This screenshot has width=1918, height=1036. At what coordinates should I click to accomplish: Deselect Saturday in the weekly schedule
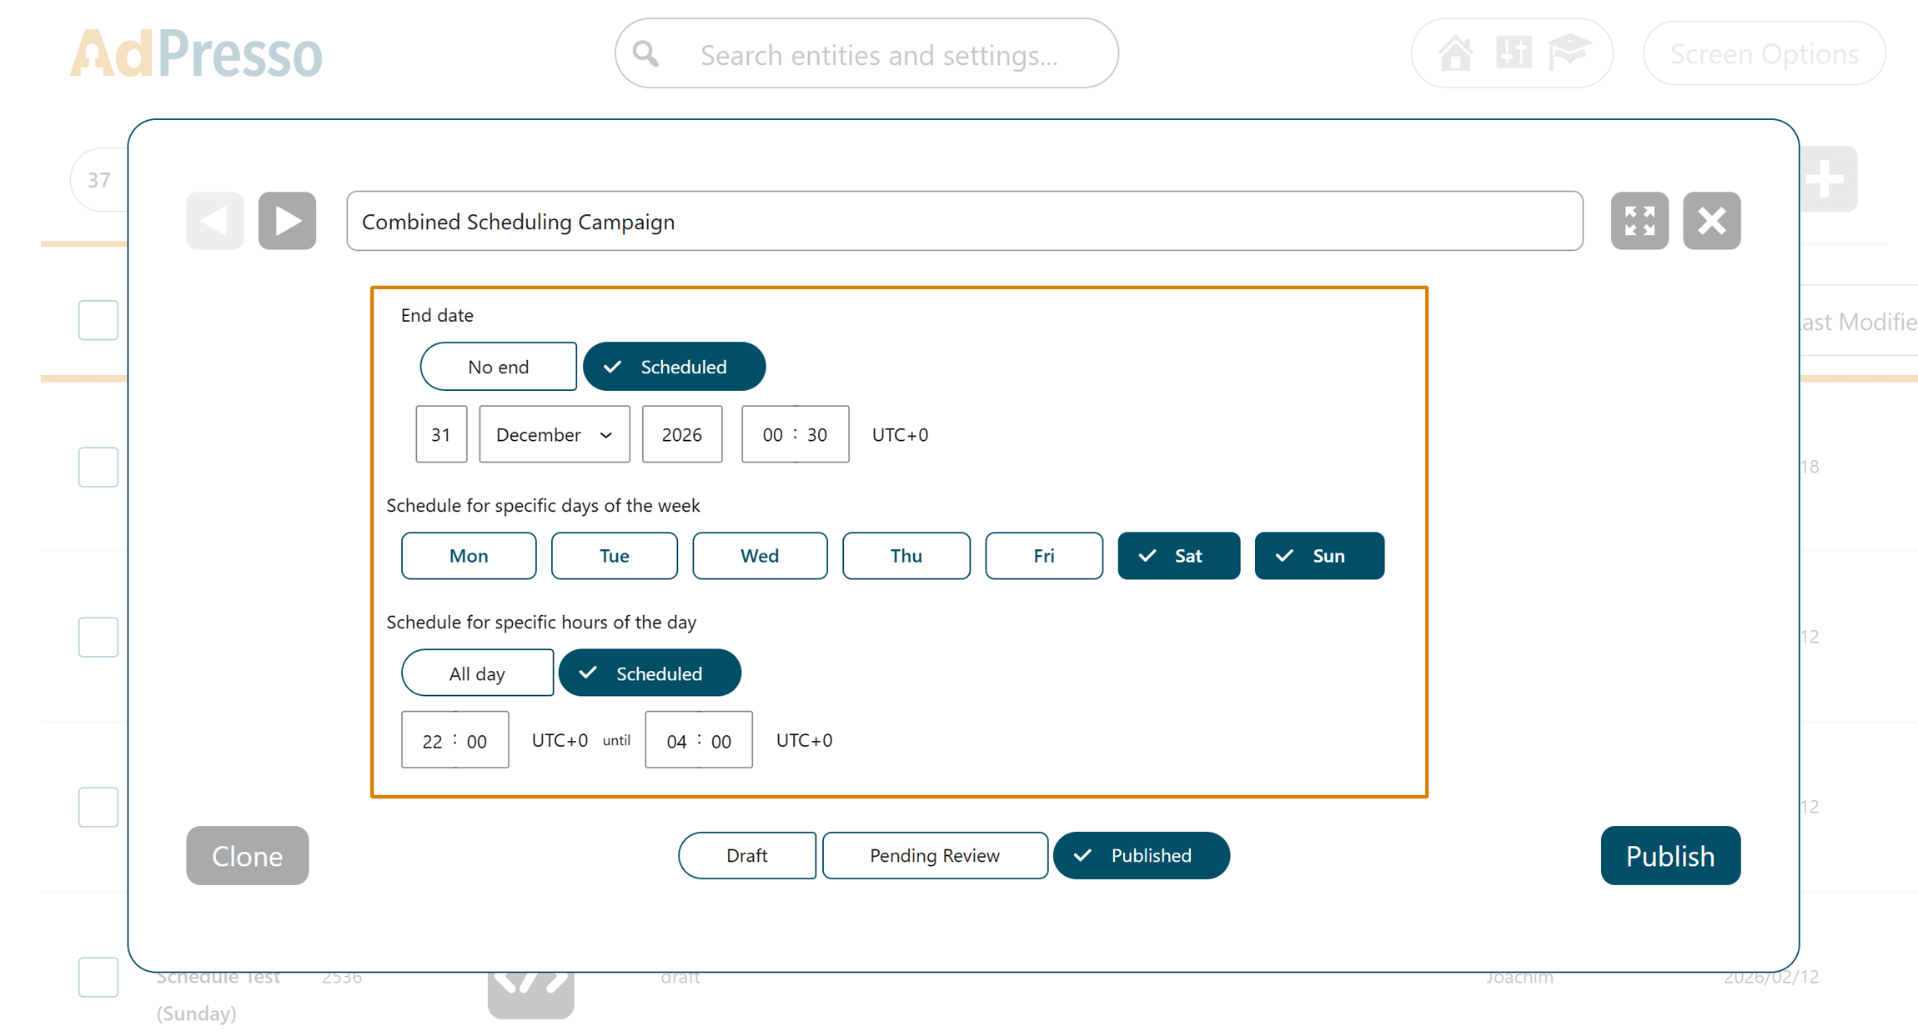[1178, 556]
